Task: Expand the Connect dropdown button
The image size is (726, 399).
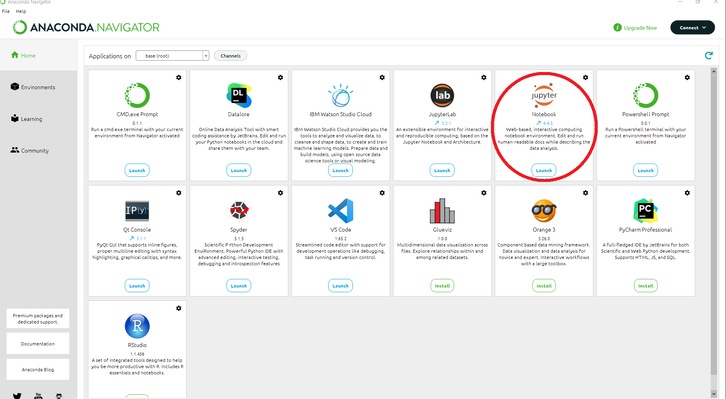Action: pos(692,27)
